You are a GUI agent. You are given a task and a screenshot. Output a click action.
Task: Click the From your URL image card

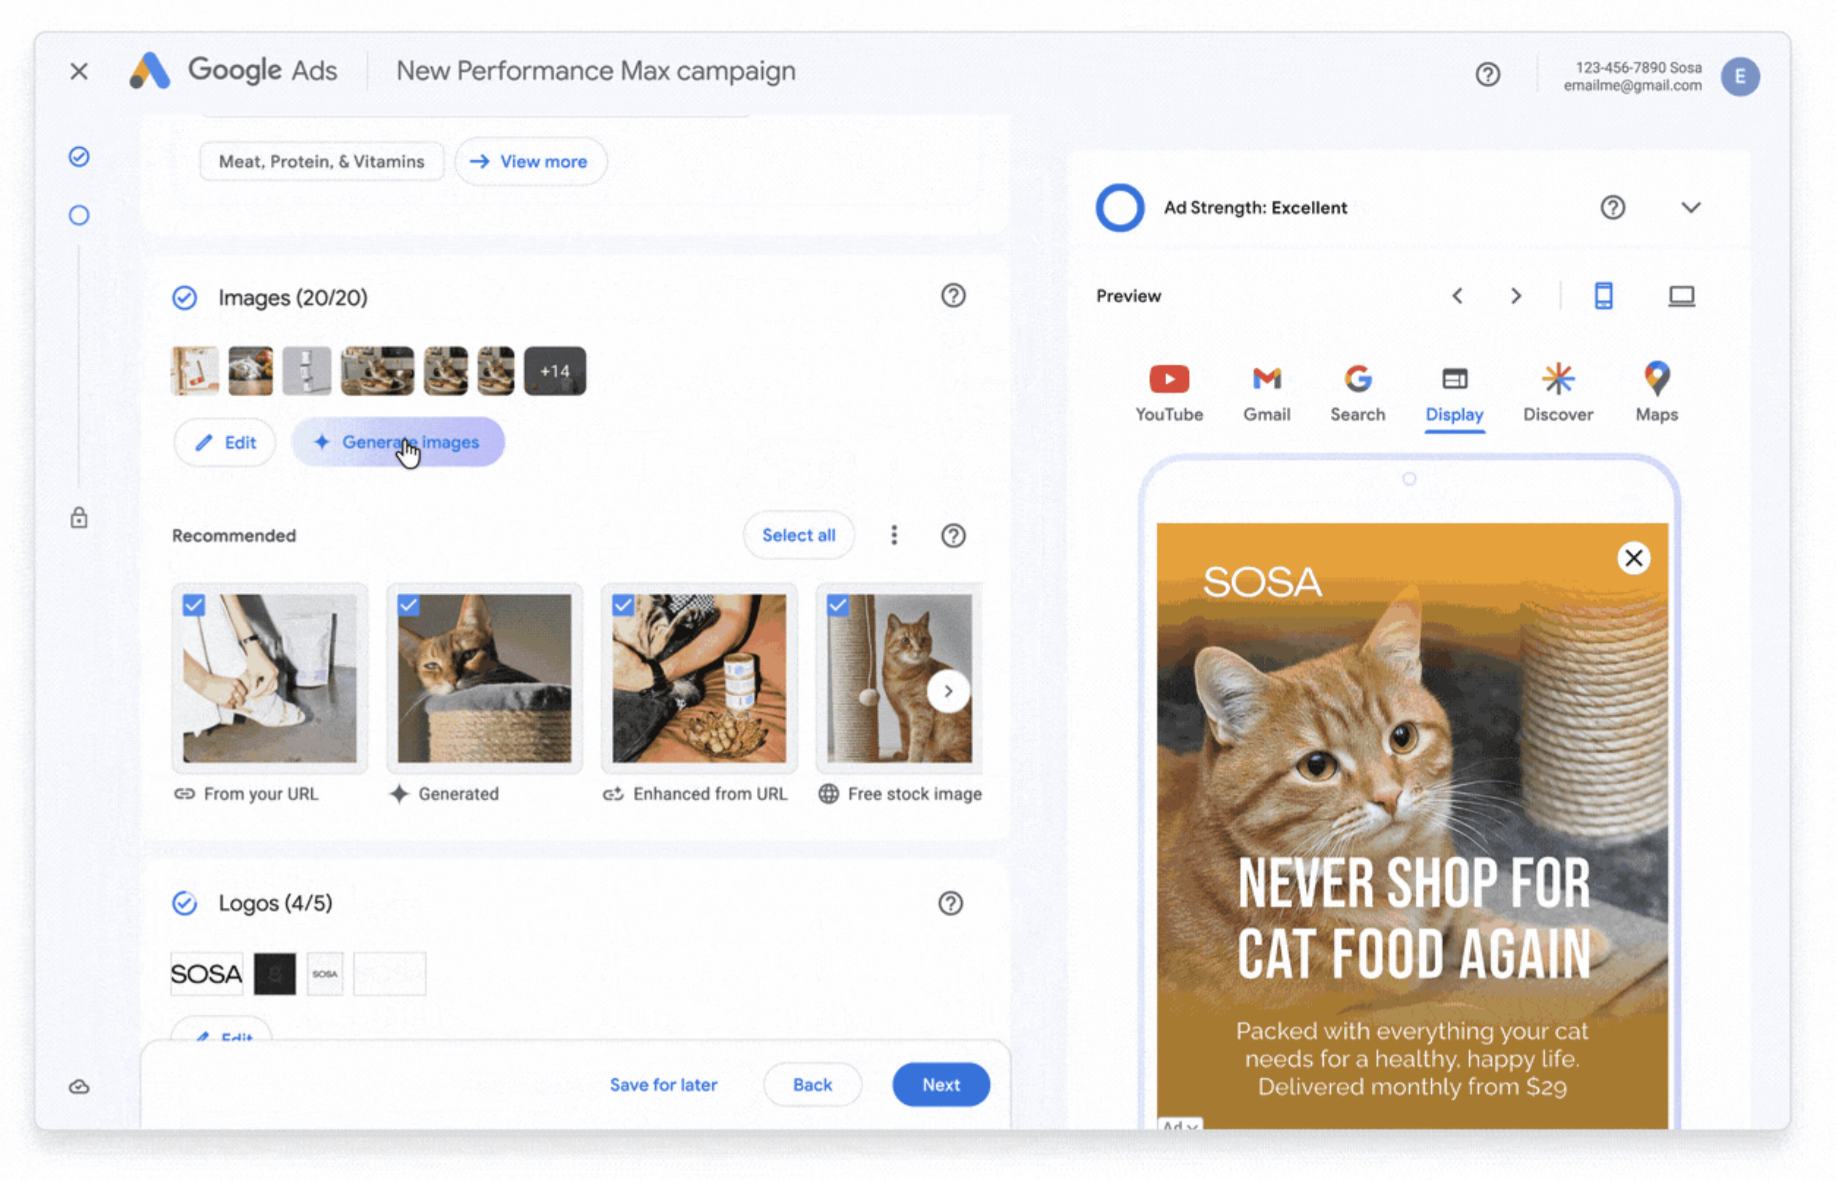click(x=269, y=678)
